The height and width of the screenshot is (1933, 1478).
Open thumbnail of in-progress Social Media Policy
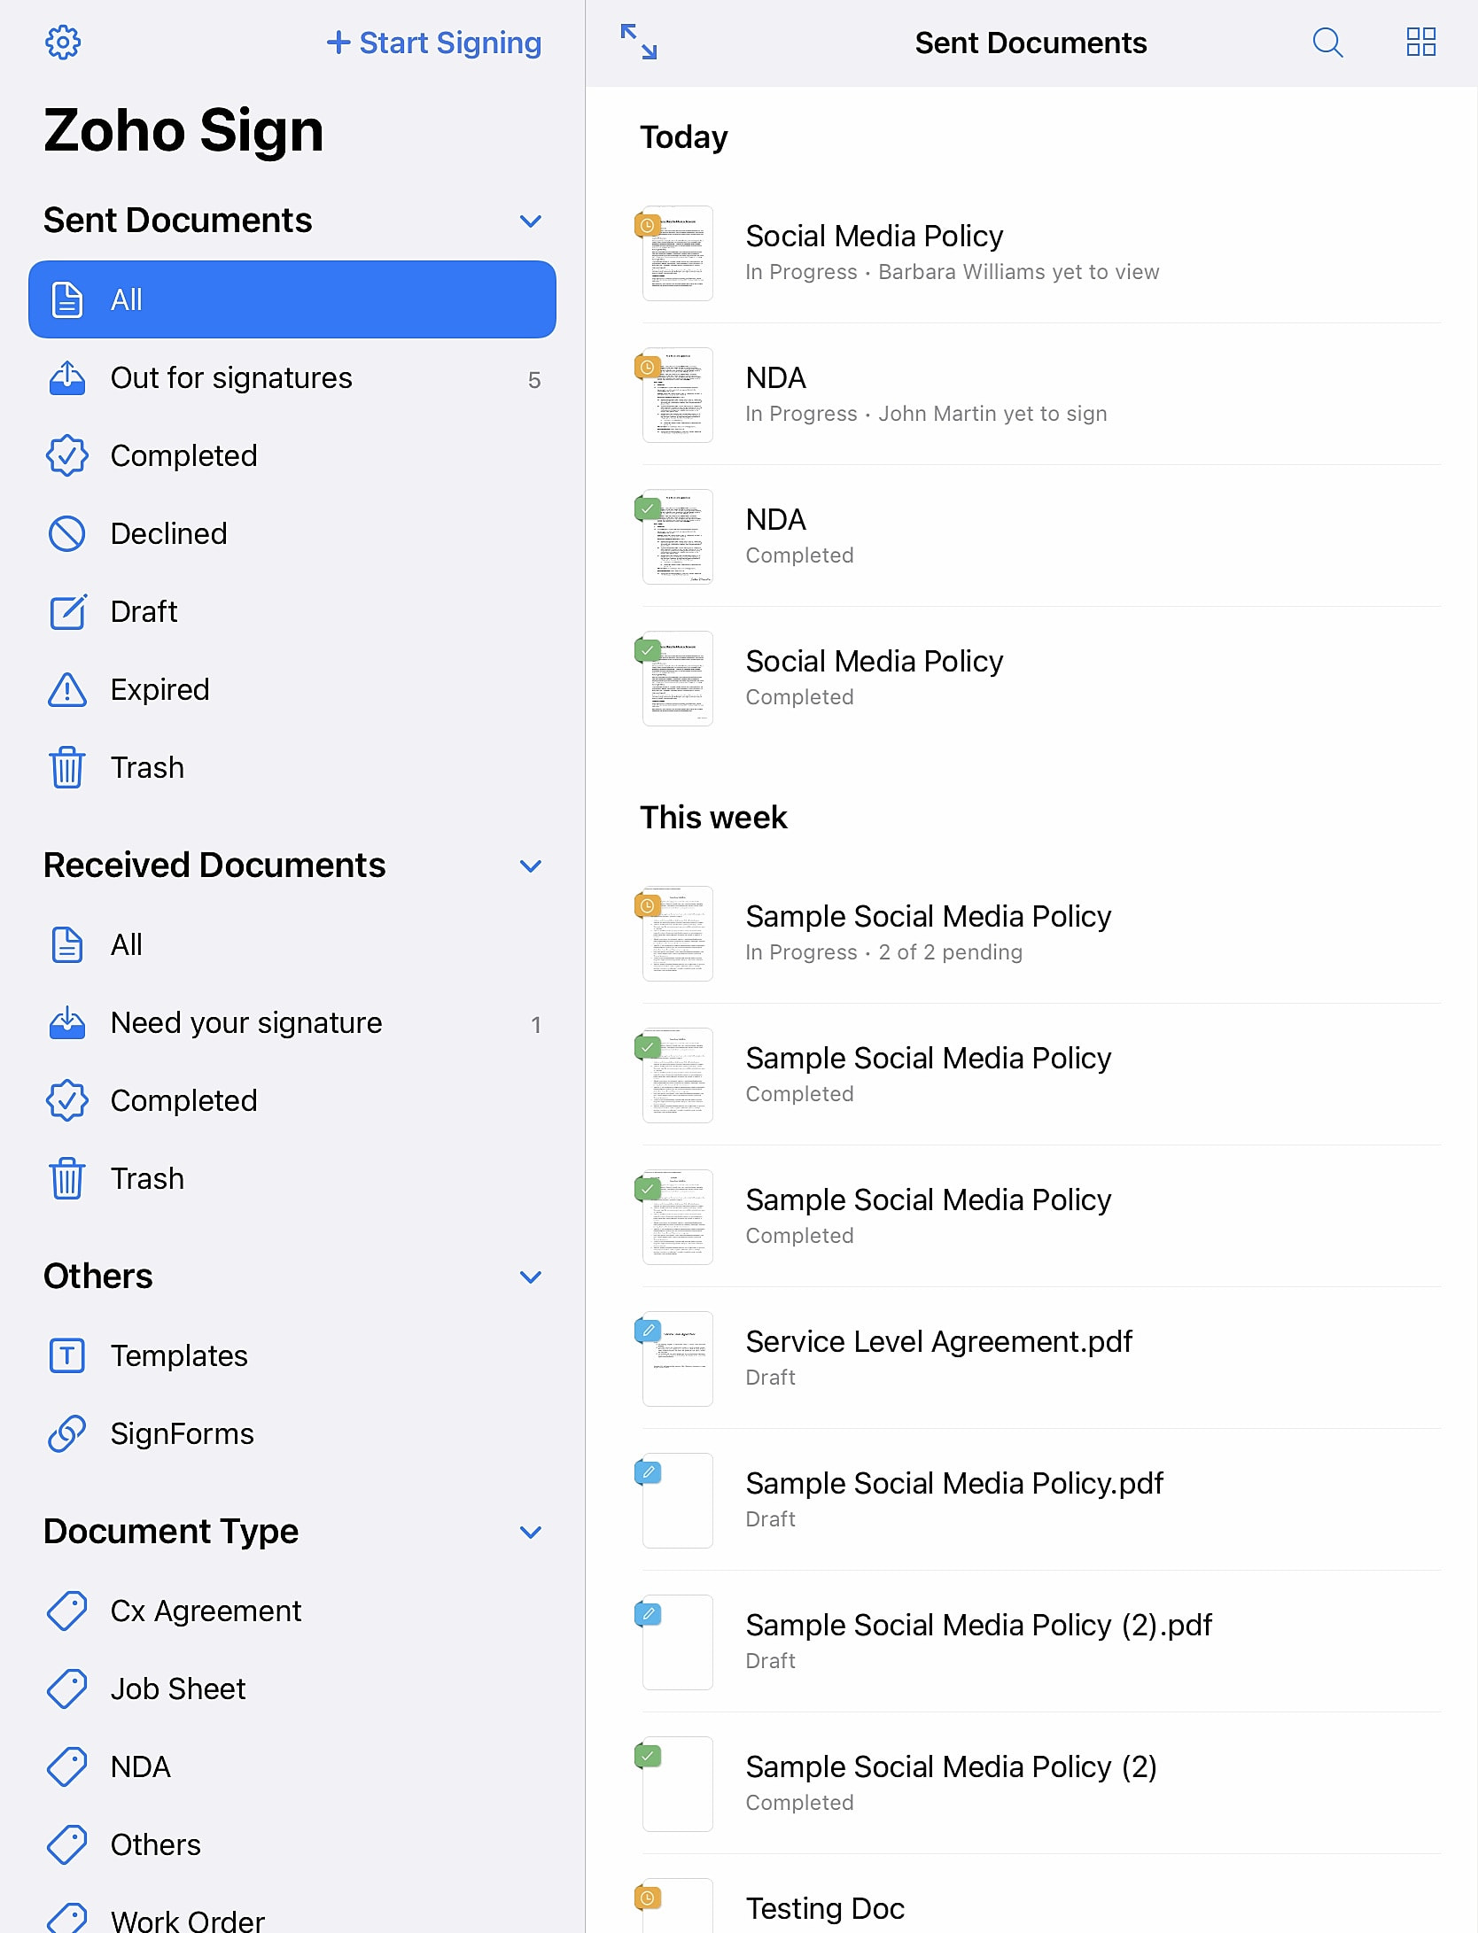678,253
